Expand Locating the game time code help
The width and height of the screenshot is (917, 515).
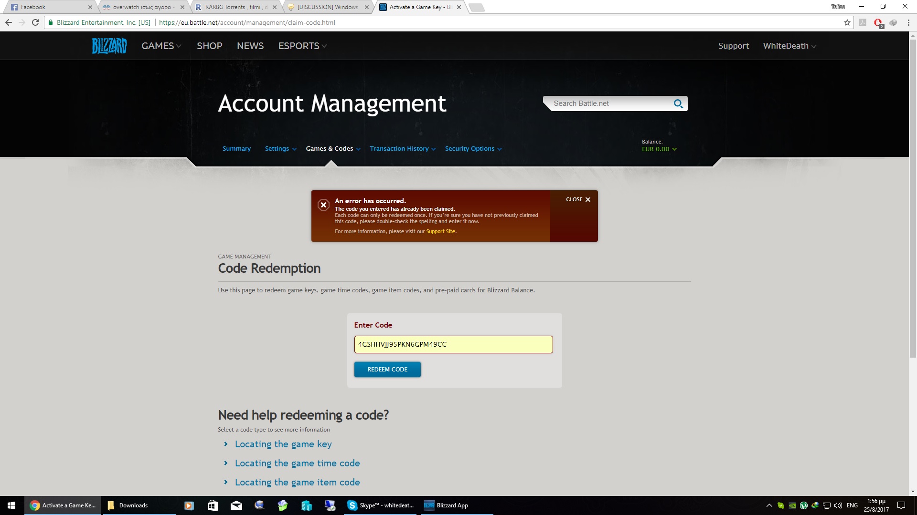[x=297, y=463]
